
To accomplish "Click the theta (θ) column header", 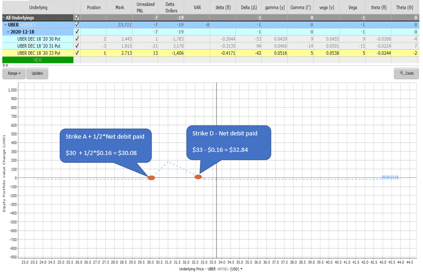I will (x=378, y=8).
